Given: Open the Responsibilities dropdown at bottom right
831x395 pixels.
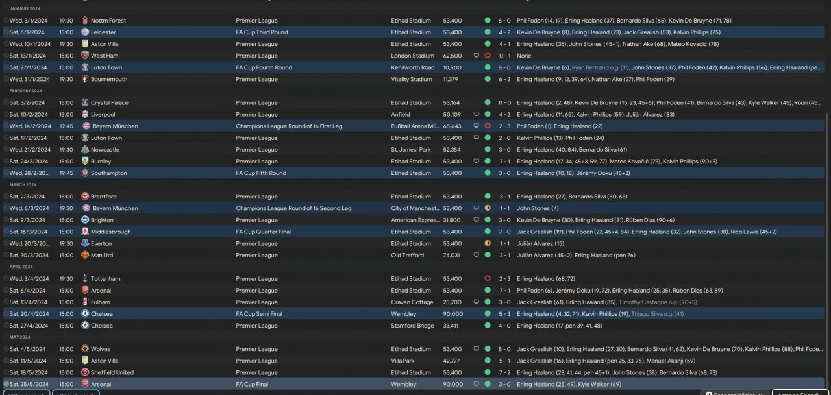Looking at the screenshot, I should click(x=734, y=392).
